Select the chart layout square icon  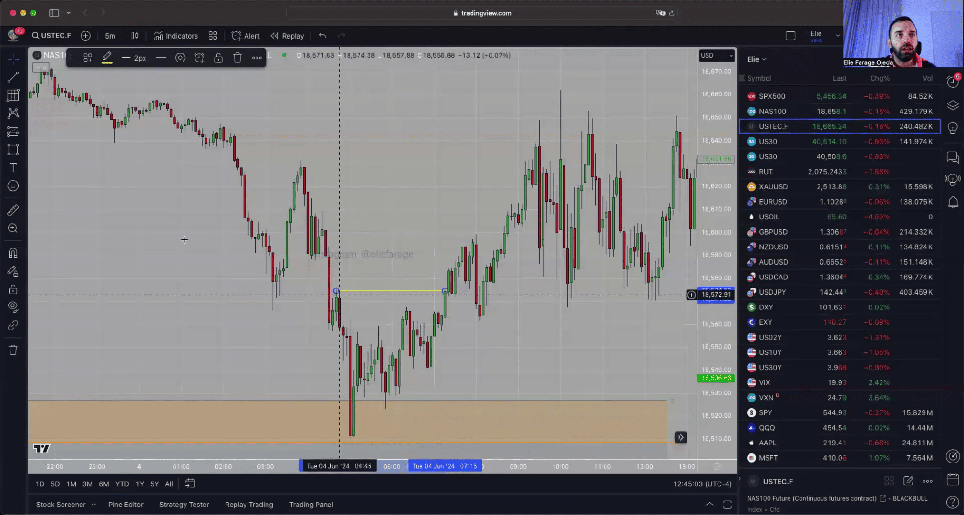(x=790, y=36)
